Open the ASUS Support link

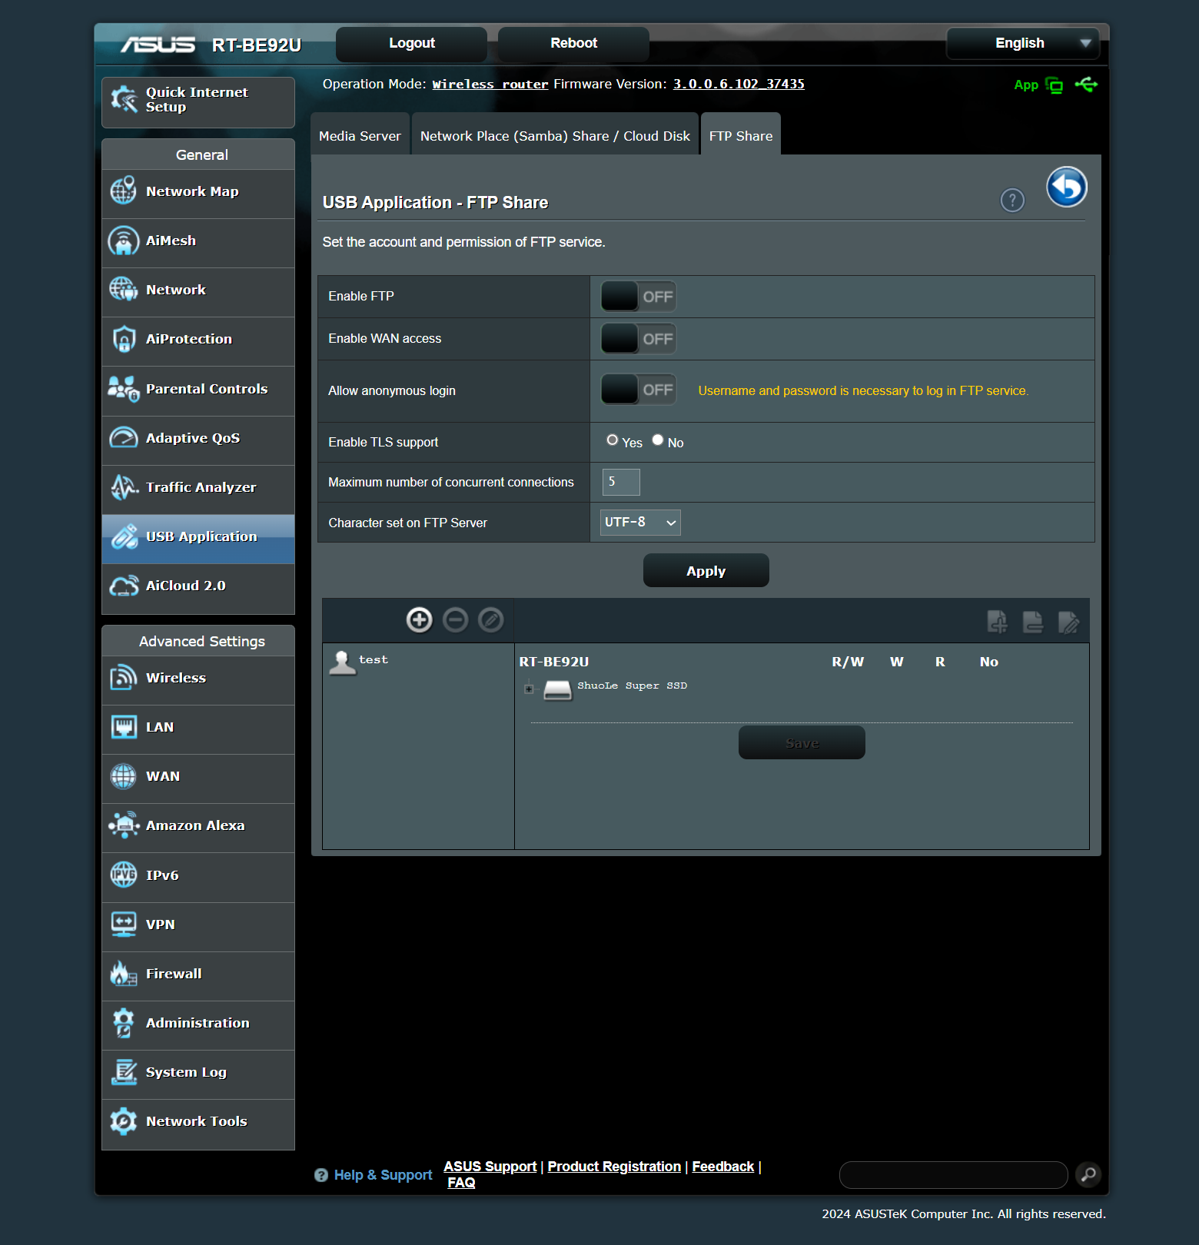coord(490,1167)
